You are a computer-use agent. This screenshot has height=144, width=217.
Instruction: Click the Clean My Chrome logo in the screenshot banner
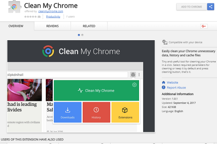click(x=48, y=51)
